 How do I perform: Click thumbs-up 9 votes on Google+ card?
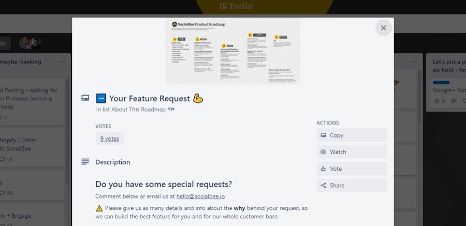tap(440, 101)
